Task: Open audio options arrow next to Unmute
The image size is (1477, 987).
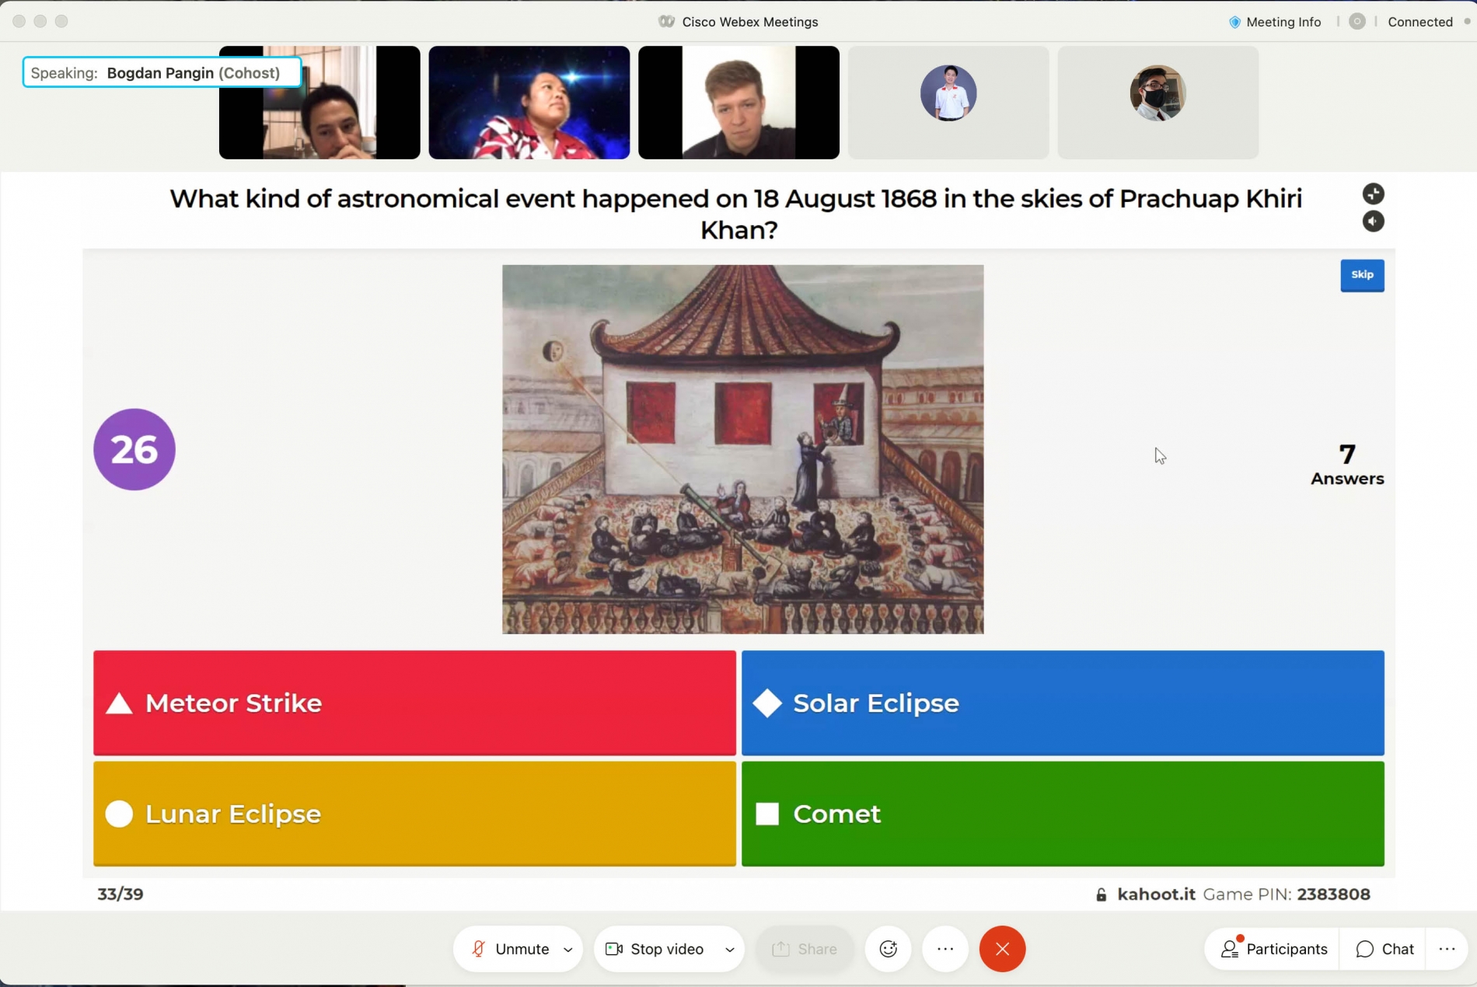Action: [x=568, y=949]
